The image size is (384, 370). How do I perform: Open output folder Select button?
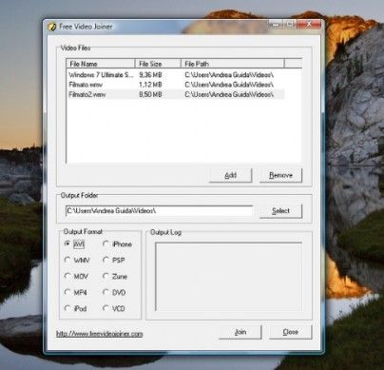coord(280,211)
